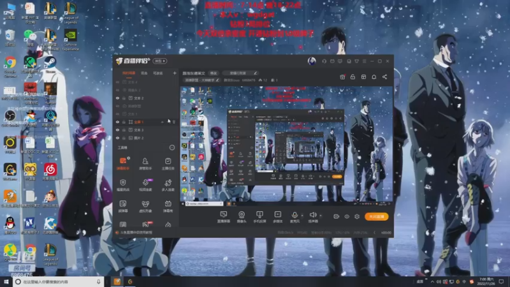This screenshot has height=287, width=510.
Task: Open the headset support icon in title bar
Action: coord(324,61)
